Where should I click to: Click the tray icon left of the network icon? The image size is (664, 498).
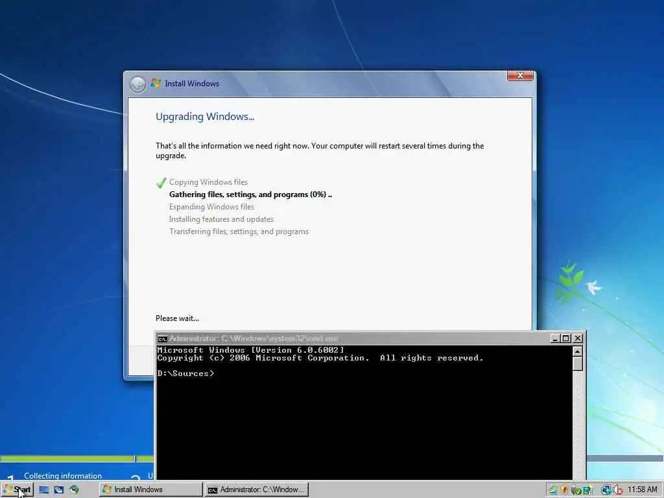[x=588, y=490]
